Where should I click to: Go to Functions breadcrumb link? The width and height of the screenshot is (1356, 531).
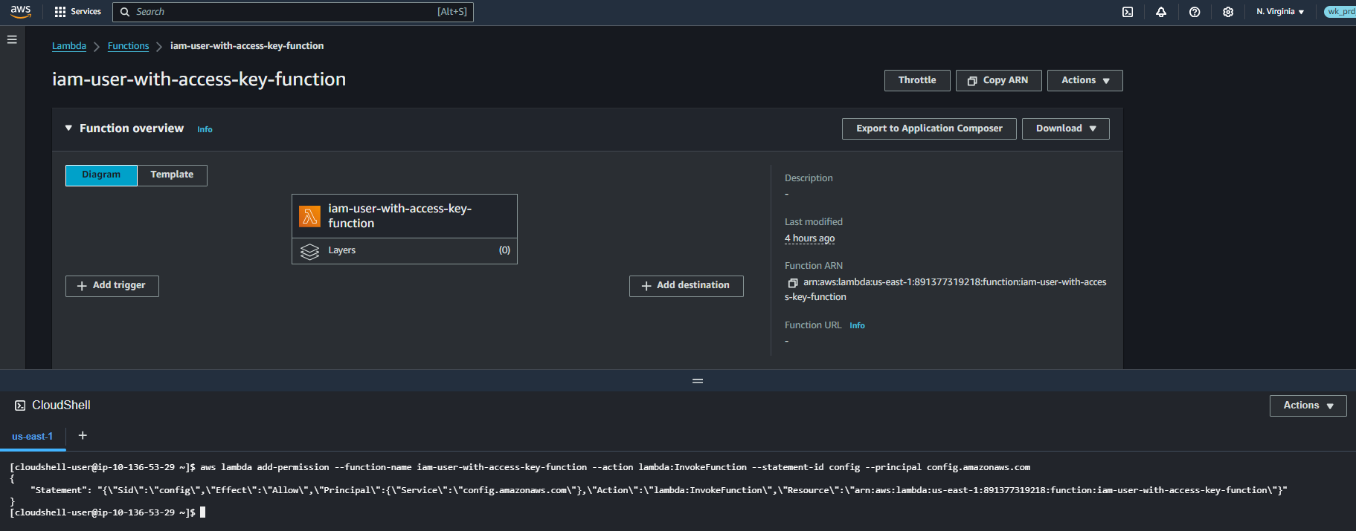coord(128,46)
